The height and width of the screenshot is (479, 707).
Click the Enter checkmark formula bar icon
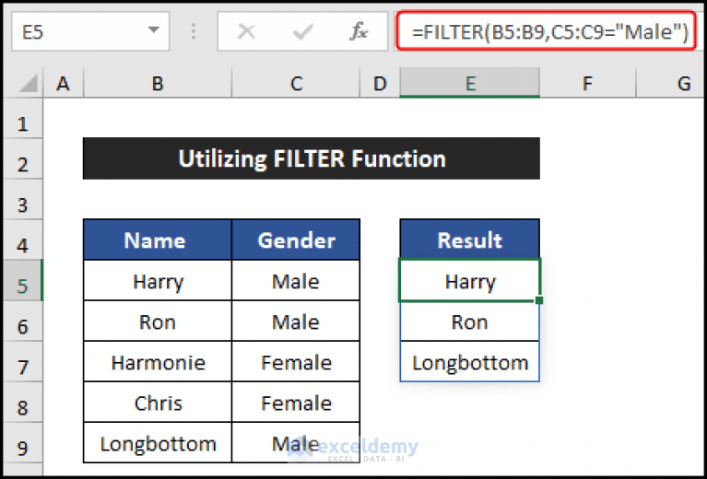(x=302, y=32)
